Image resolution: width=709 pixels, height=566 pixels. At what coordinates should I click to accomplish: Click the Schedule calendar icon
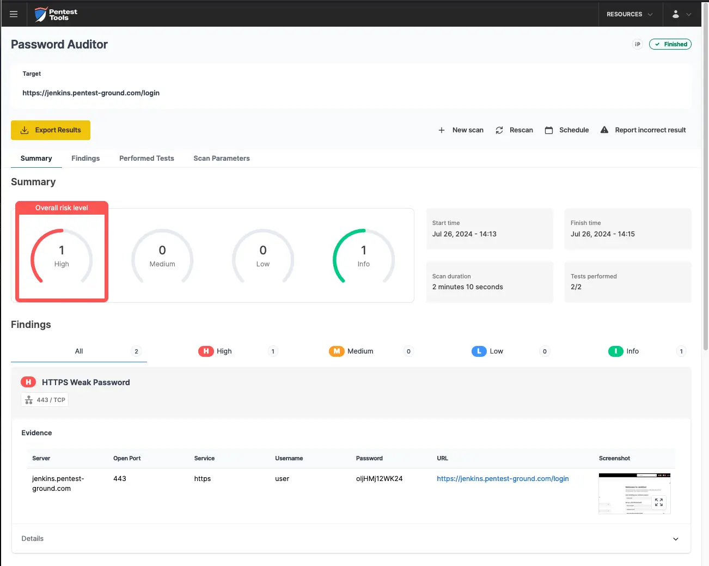click(x=549, y=130)
